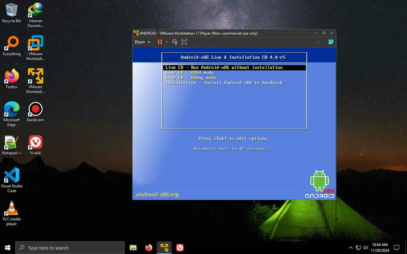This screenshot has width=407, height=254.
Task: Click 'Press [Tab] to edit options' text
Action: coord(233,138)
